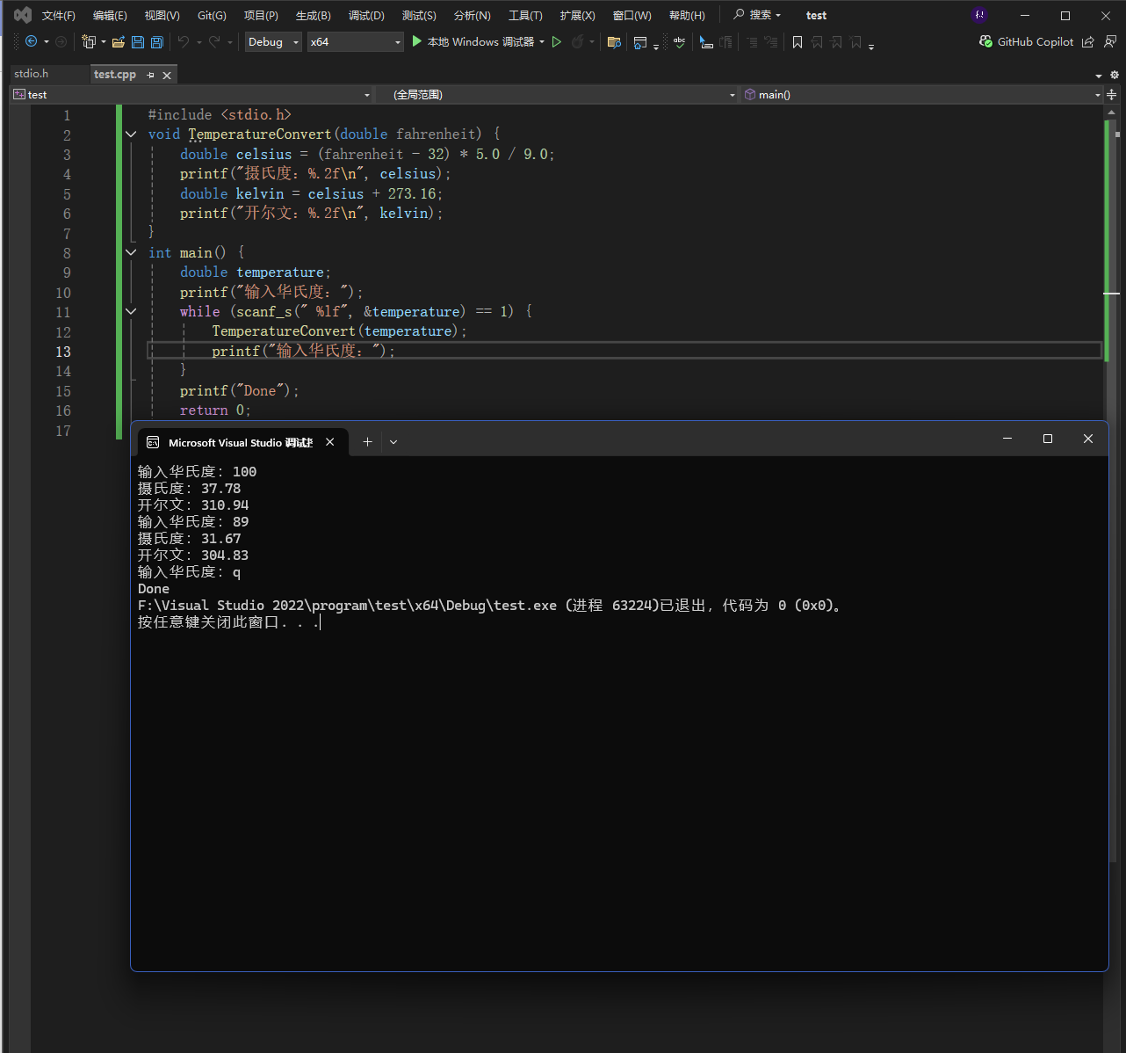The height and width of the screenshot is (1053, 1126).
Task: Start without debugging using the hollow play icon
Action: click(x=557, y=41)
